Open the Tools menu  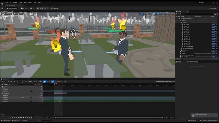pyautogui.click(x=21, y=2)
